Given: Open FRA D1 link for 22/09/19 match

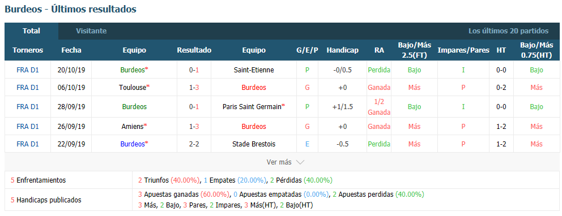Looking at the screenshot, I should pos(28,144).
